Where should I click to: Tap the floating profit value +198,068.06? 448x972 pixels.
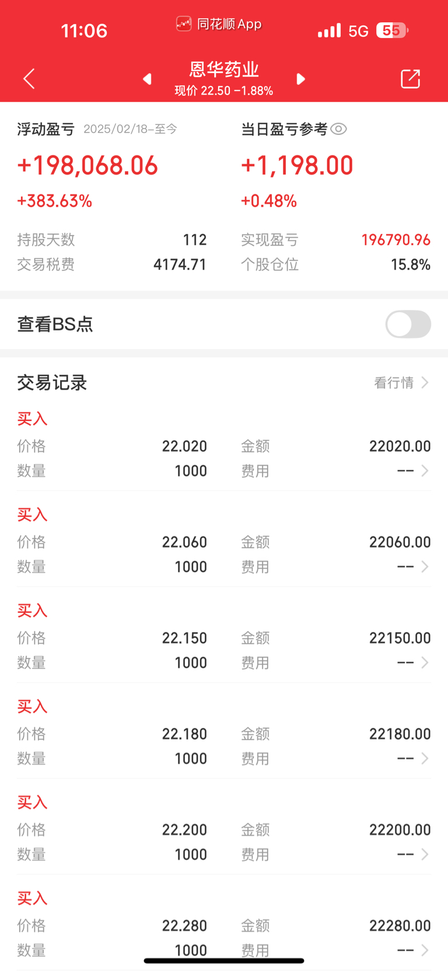[x=87, y=166]
